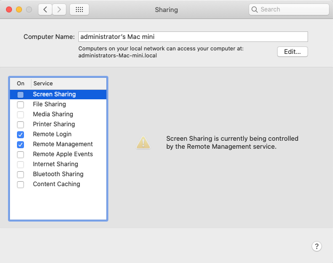
Task: Click the search magnifier icon
Action: click(255, 9)
